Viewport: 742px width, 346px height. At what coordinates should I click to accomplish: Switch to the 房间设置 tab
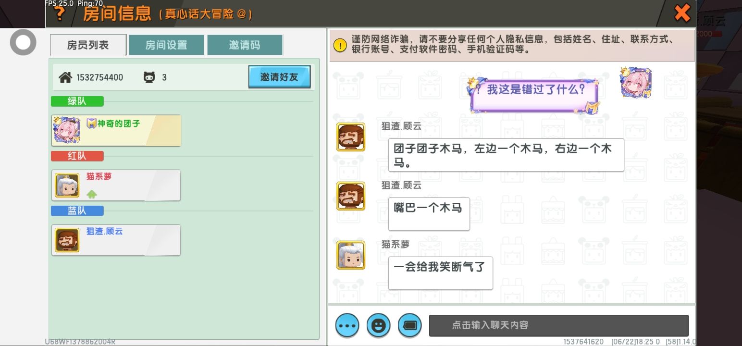coord(166,45)
